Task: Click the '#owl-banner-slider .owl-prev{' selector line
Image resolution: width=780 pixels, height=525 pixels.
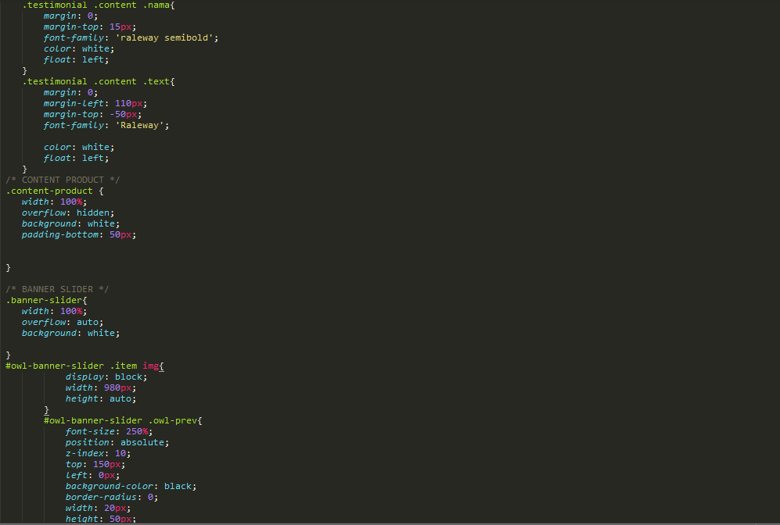Action: pyautogui.click(x=123, y=420)
